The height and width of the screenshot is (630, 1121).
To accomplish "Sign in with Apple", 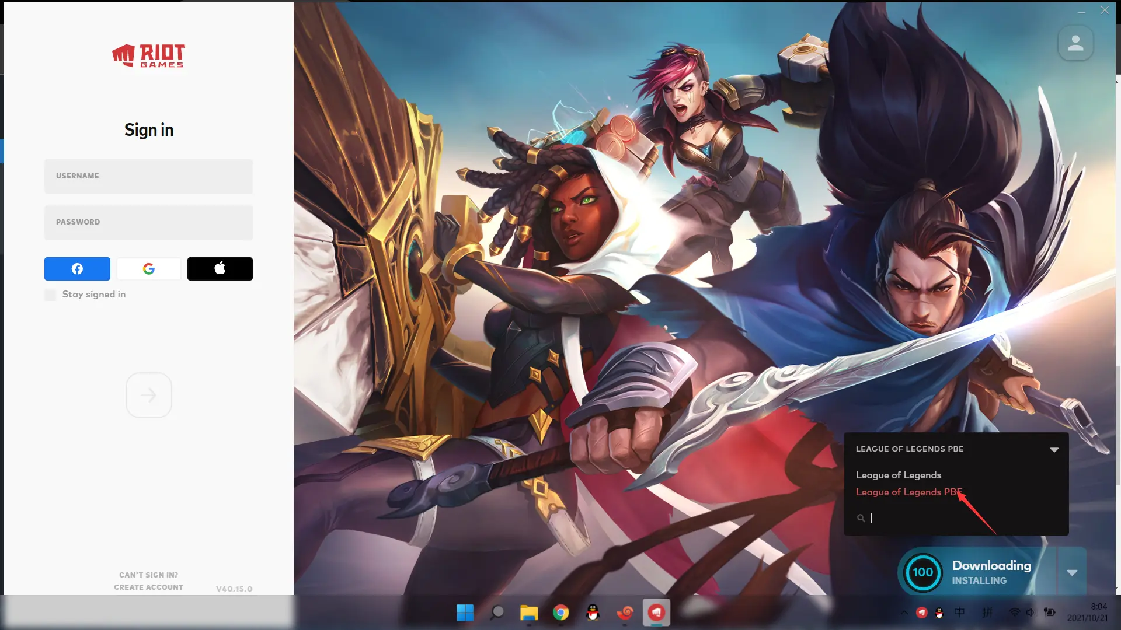I will (220, 269).
